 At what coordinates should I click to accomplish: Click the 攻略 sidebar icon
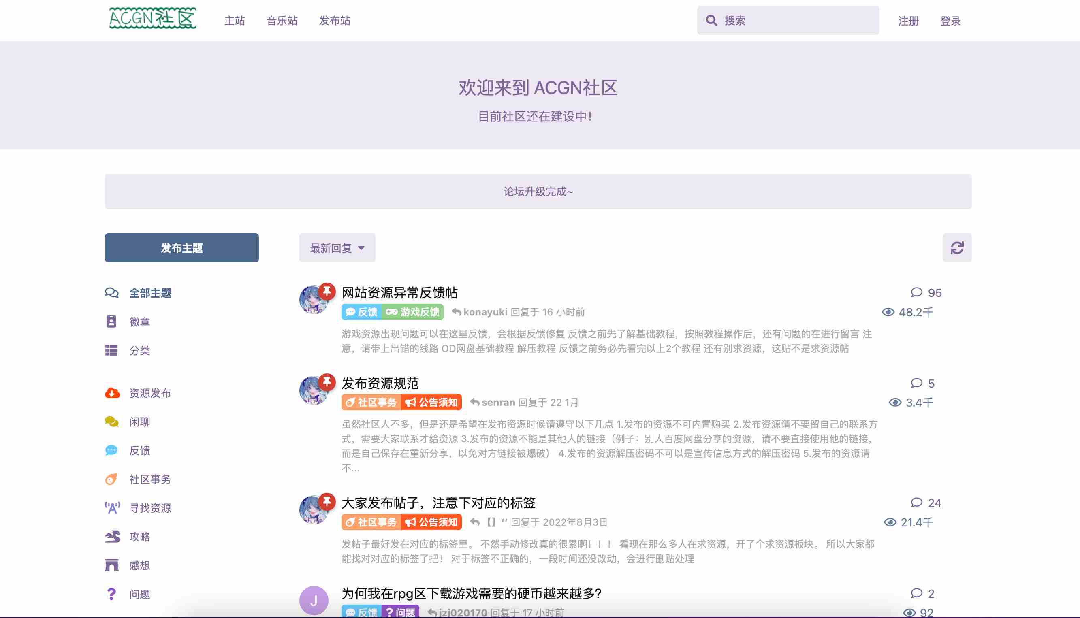(113, 537)
